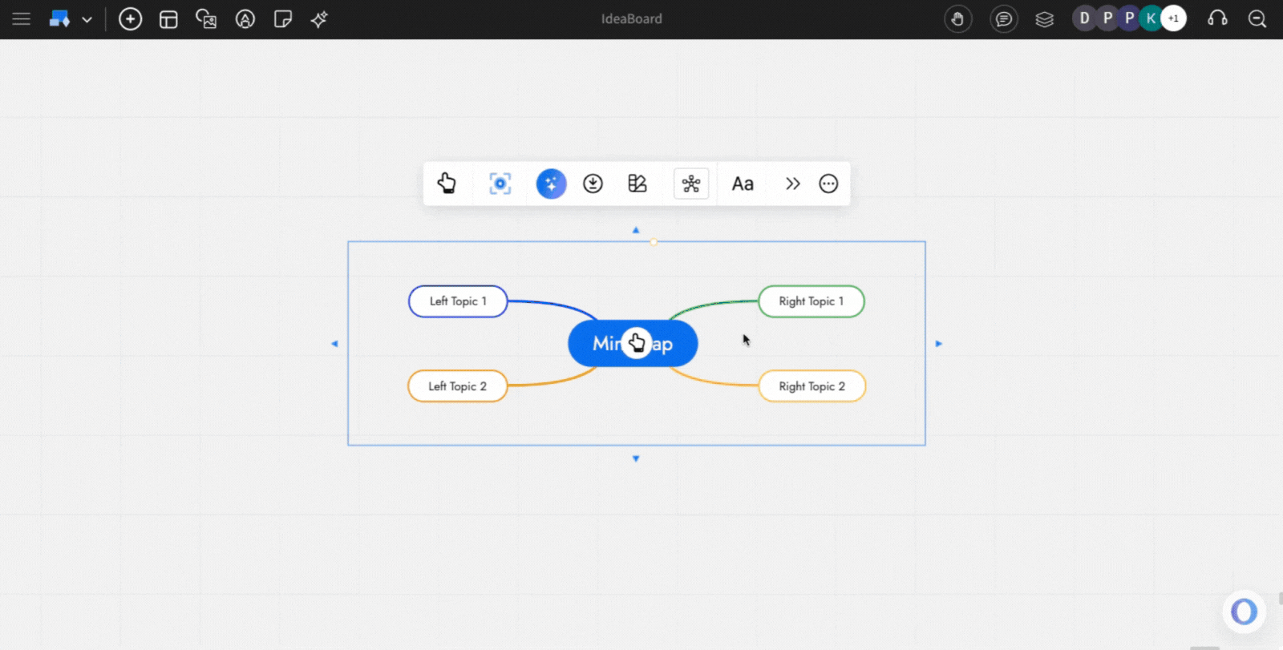
Task: Expand the dropdown arrow beside shapes icon
Action: coord(87,19)
